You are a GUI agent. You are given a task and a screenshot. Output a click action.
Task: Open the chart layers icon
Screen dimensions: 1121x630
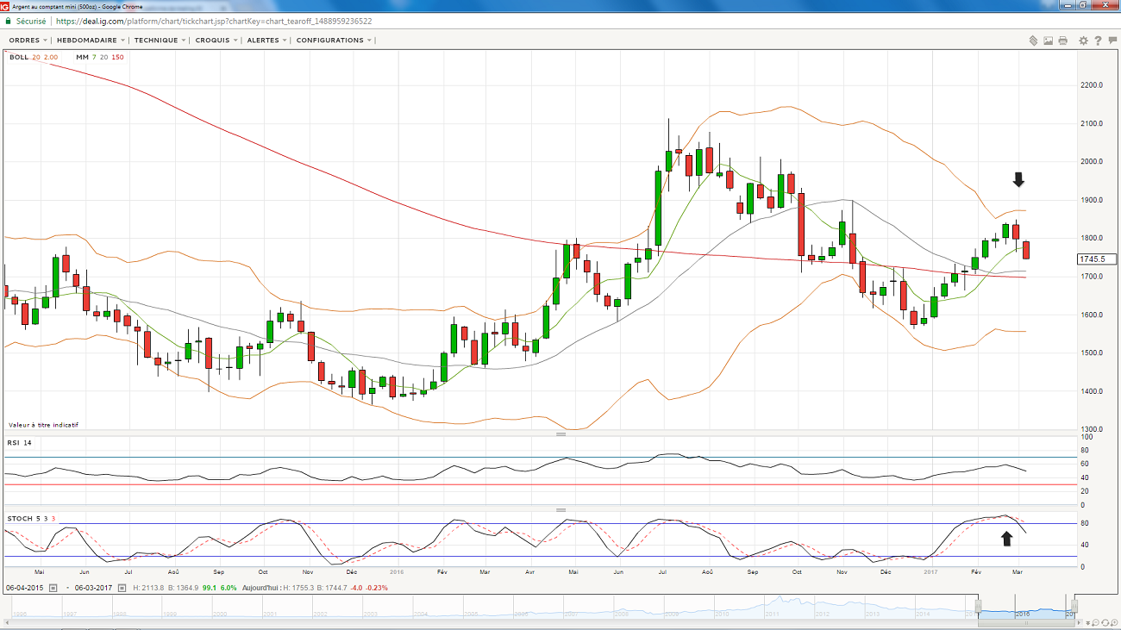coord(1033,41)
